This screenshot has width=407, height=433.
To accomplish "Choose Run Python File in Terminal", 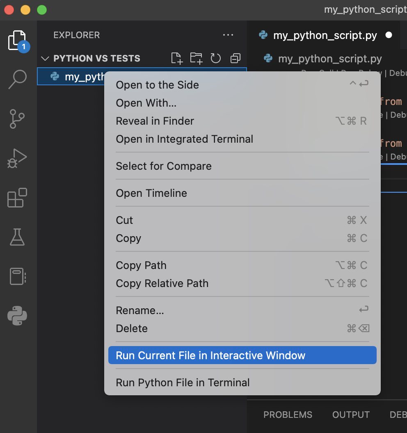I will 242,383.
